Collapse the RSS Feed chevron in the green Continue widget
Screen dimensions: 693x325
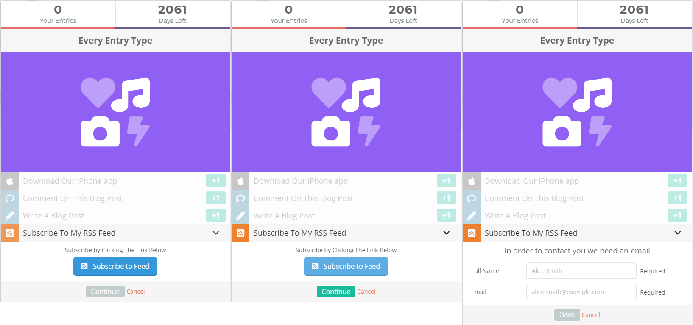pyautogui.click(x=446, y=233)
